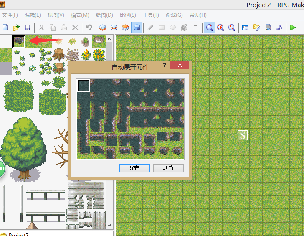Viewport: 304px width, 236px height.
Task: Start playtest with green play icon
Action: [293, 28]
